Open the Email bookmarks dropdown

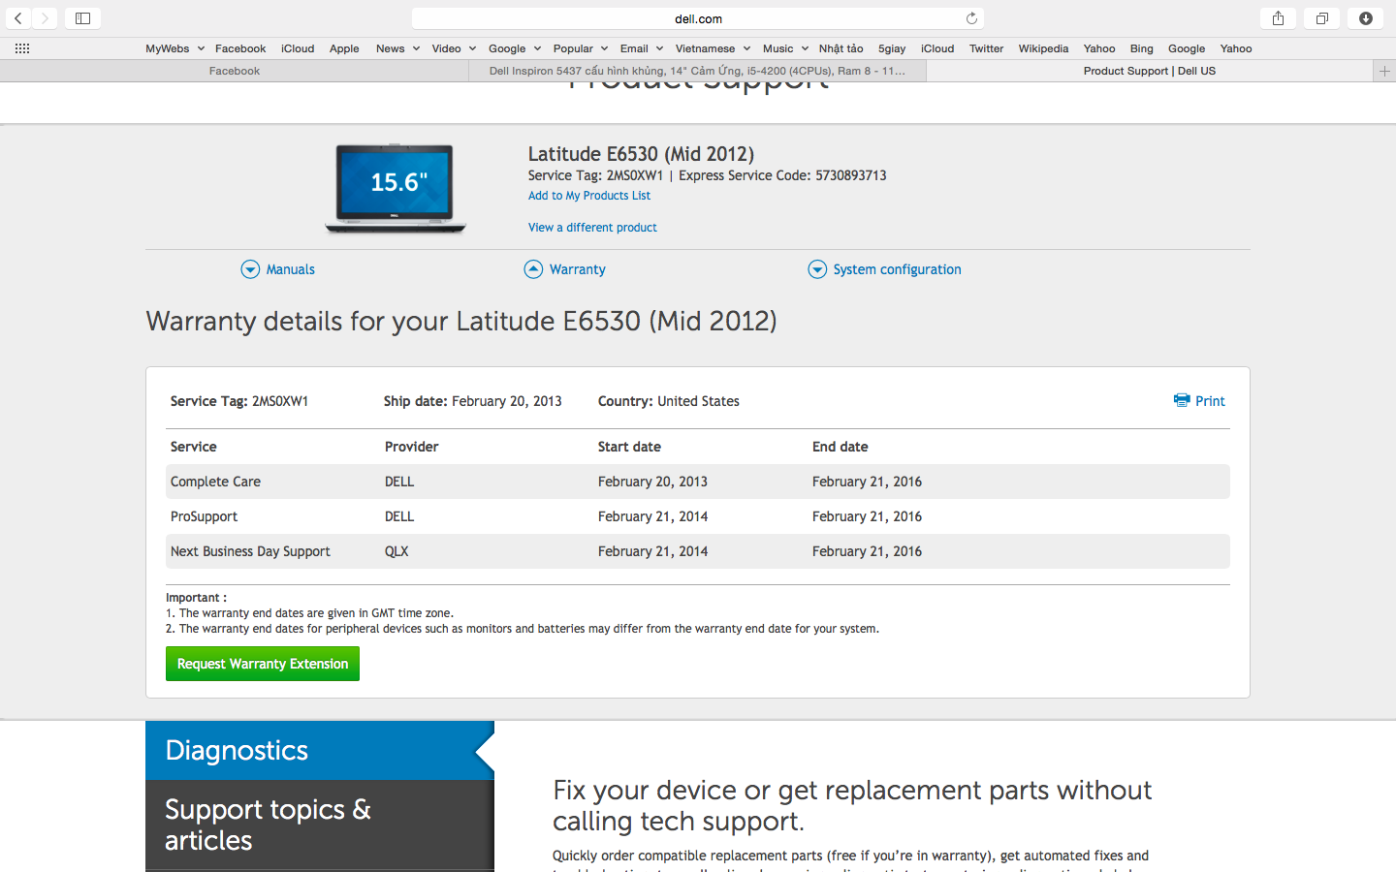pos(642,48)
